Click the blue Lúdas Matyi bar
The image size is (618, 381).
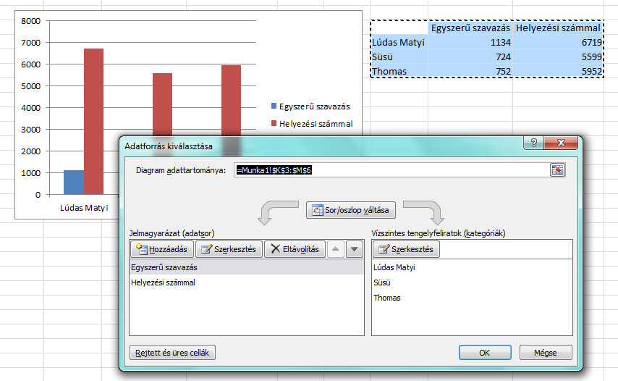[74, 183]
